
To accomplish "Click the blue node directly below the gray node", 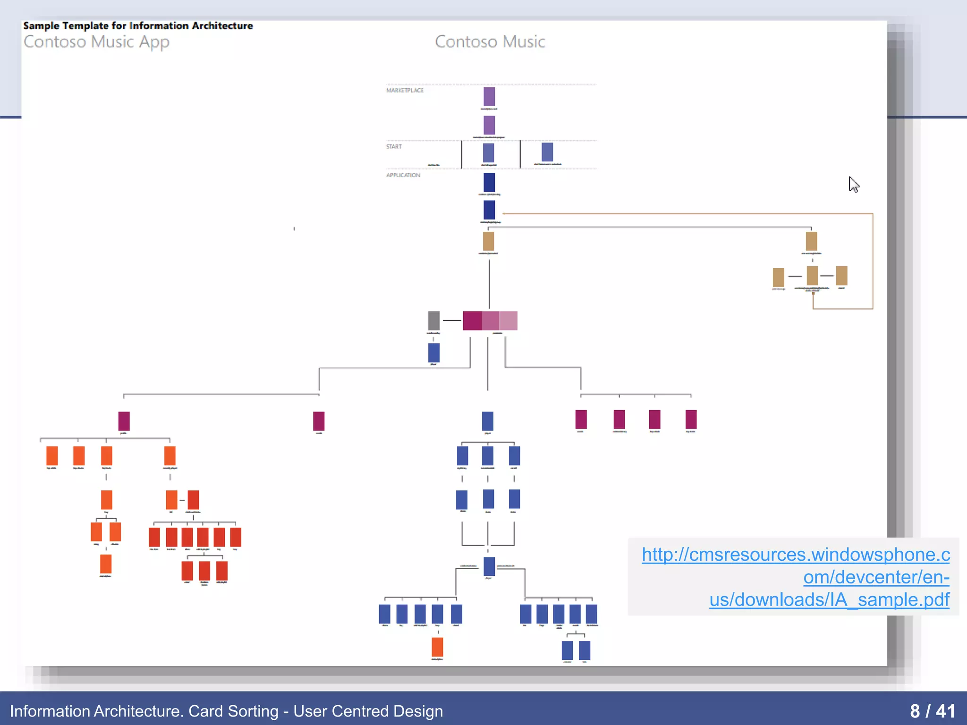I will point(433,353).
